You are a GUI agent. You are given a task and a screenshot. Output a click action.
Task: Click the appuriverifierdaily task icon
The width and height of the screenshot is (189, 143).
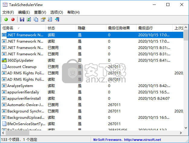(x=4, y=92)
